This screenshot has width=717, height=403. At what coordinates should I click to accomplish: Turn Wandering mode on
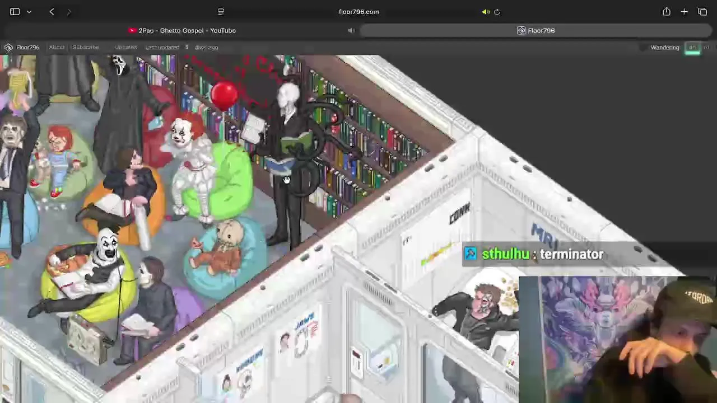point(692,48)
